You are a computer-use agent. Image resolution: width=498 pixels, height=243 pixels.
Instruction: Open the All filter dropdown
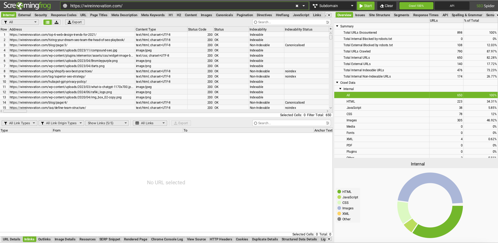(x=20, y=22)
